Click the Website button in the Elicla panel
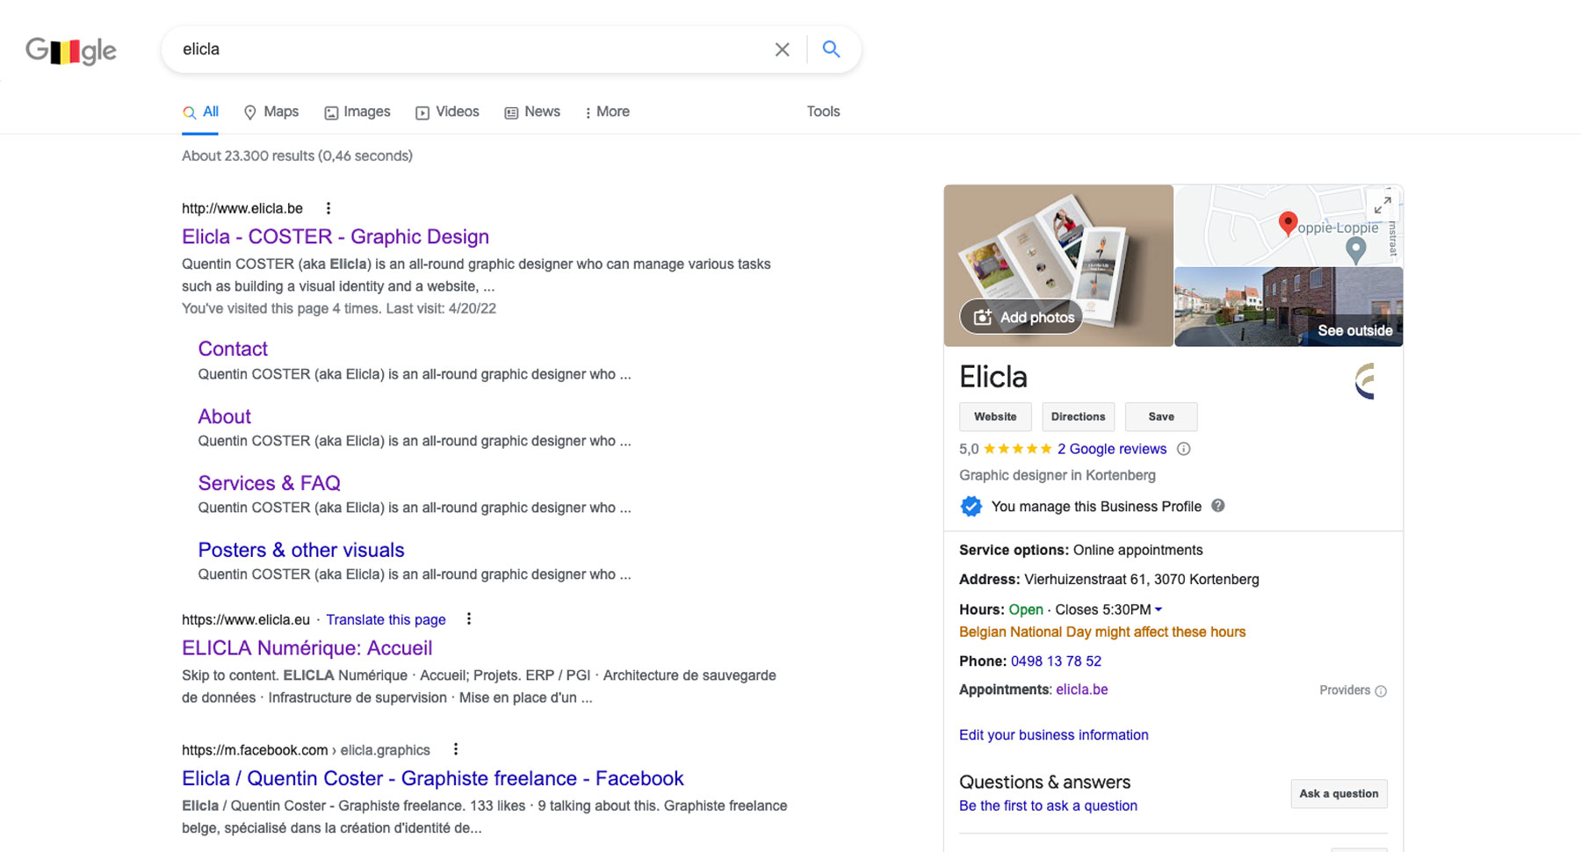 point(995,417)
